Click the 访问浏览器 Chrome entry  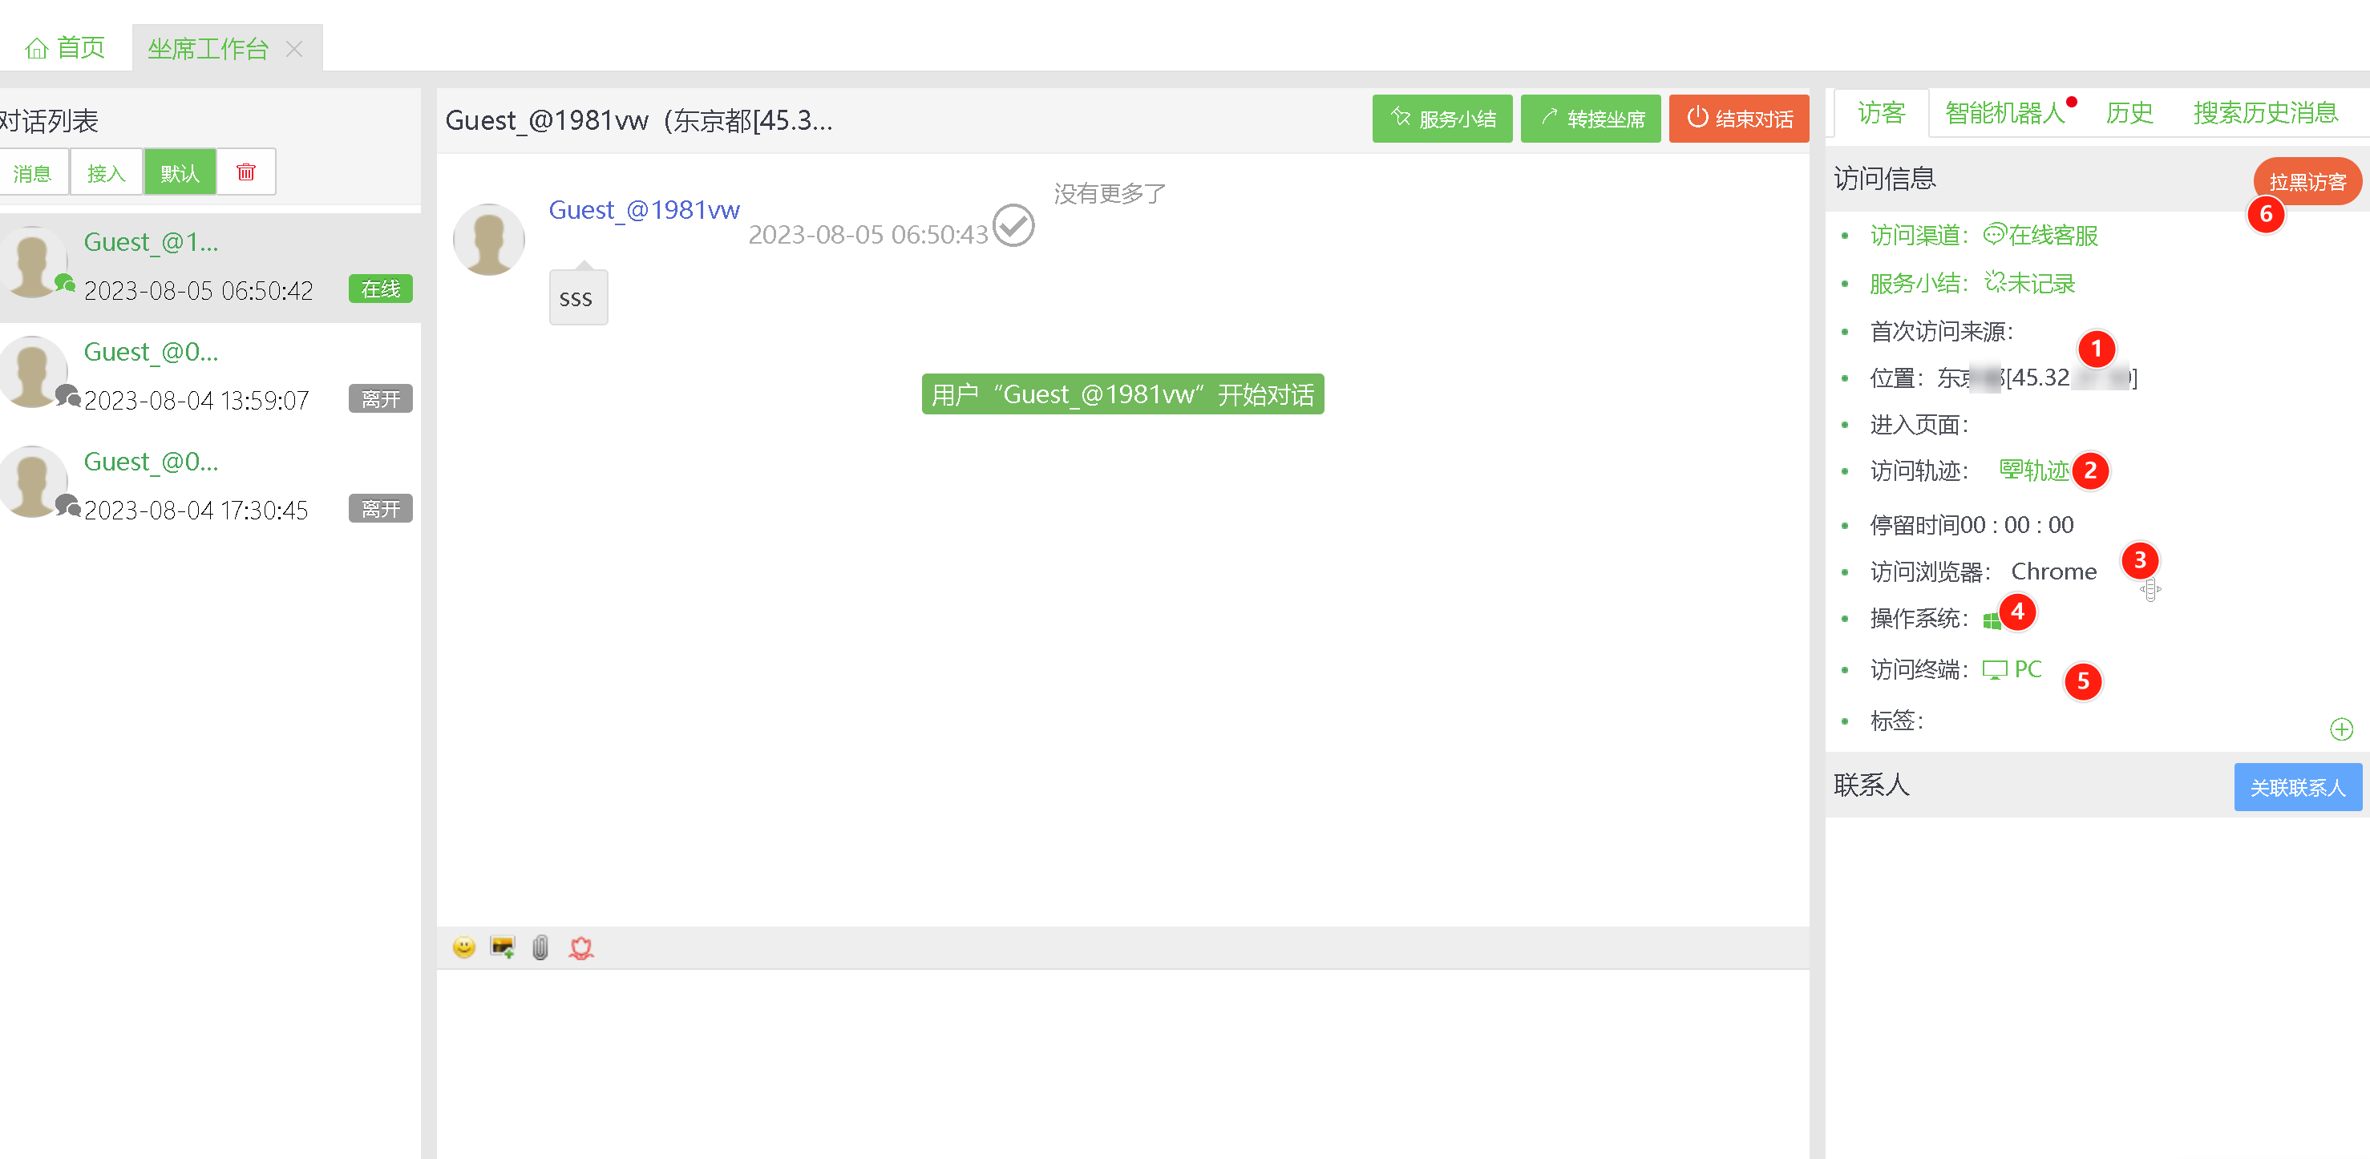point(1983,572)
